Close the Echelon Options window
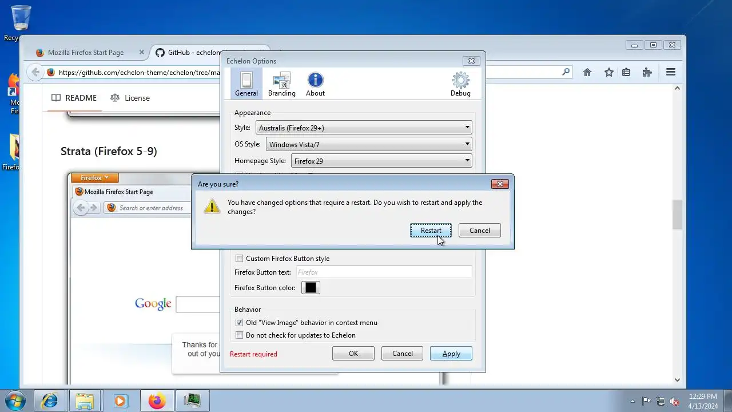 click(471, 61)
